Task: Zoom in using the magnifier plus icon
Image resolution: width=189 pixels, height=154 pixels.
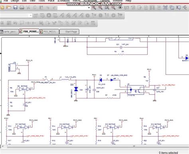Action: point(94,8)
